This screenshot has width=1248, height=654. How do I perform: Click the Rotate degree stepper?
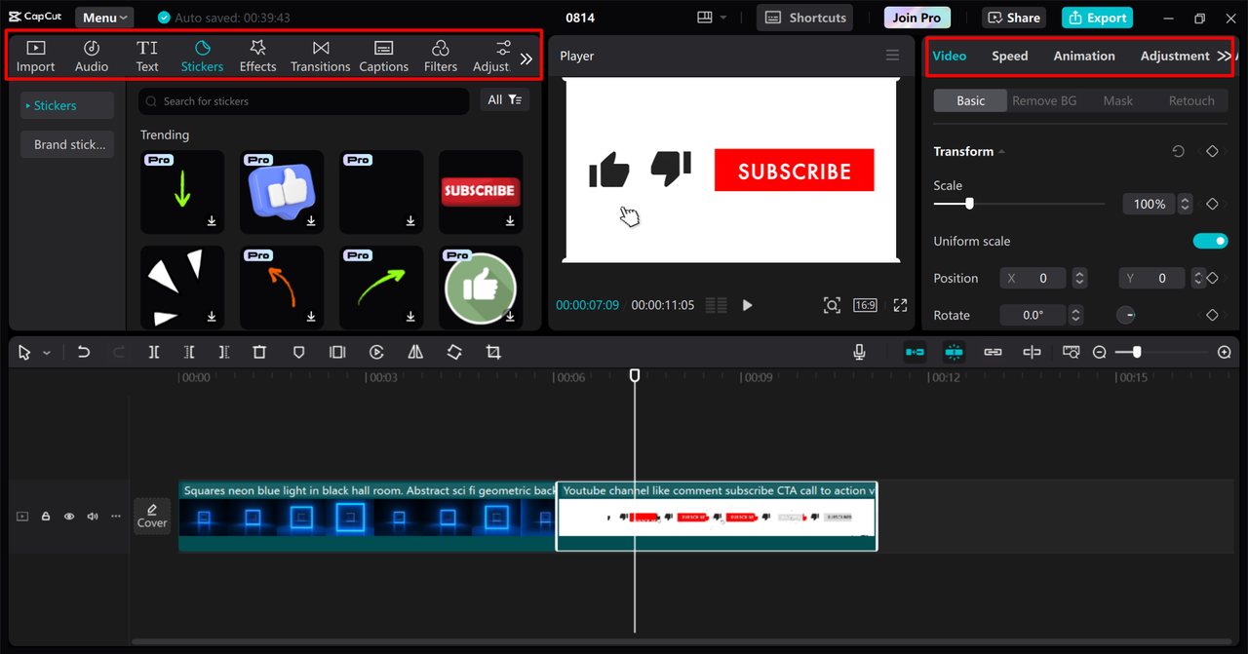(x=1075, y=315)
